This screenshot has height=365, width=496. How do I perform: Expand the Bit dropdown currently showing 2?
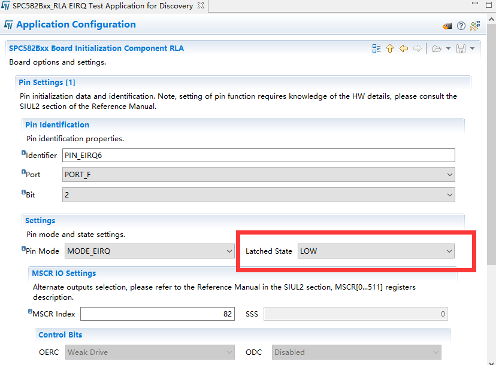point(449,194)
